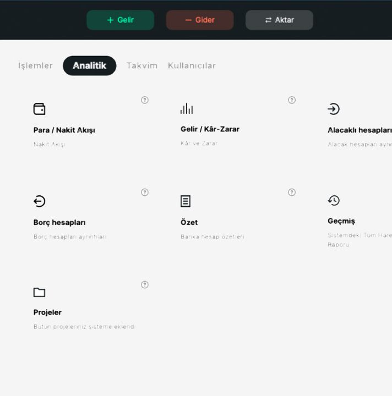Click the green Gelir income button
Viewport: 392px width, 396px height.
(121, 20)
